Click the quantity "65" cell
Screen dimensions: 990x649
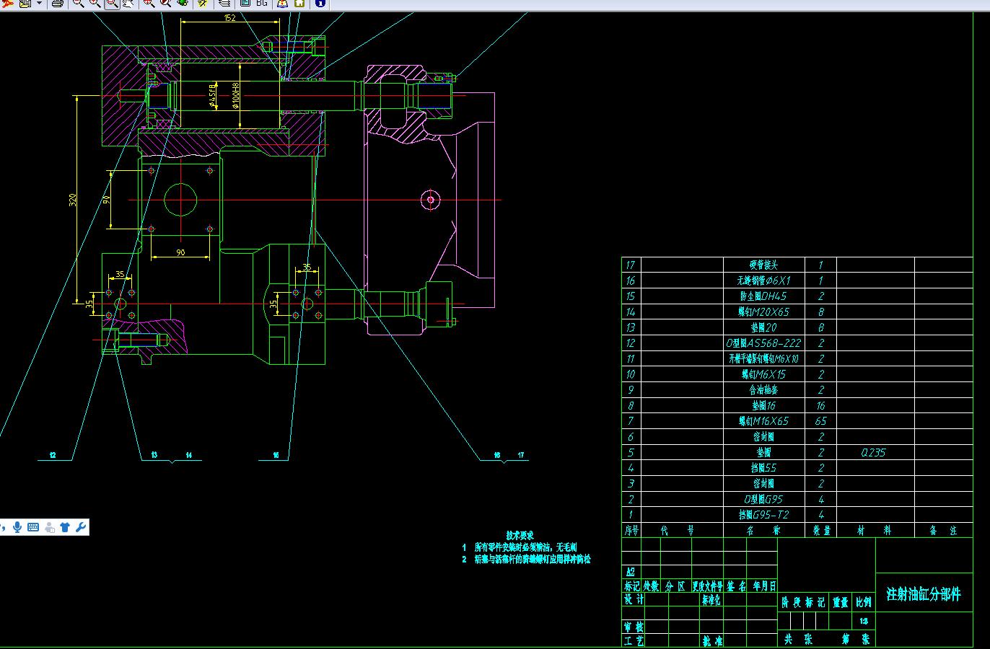[x=820, y=421]
